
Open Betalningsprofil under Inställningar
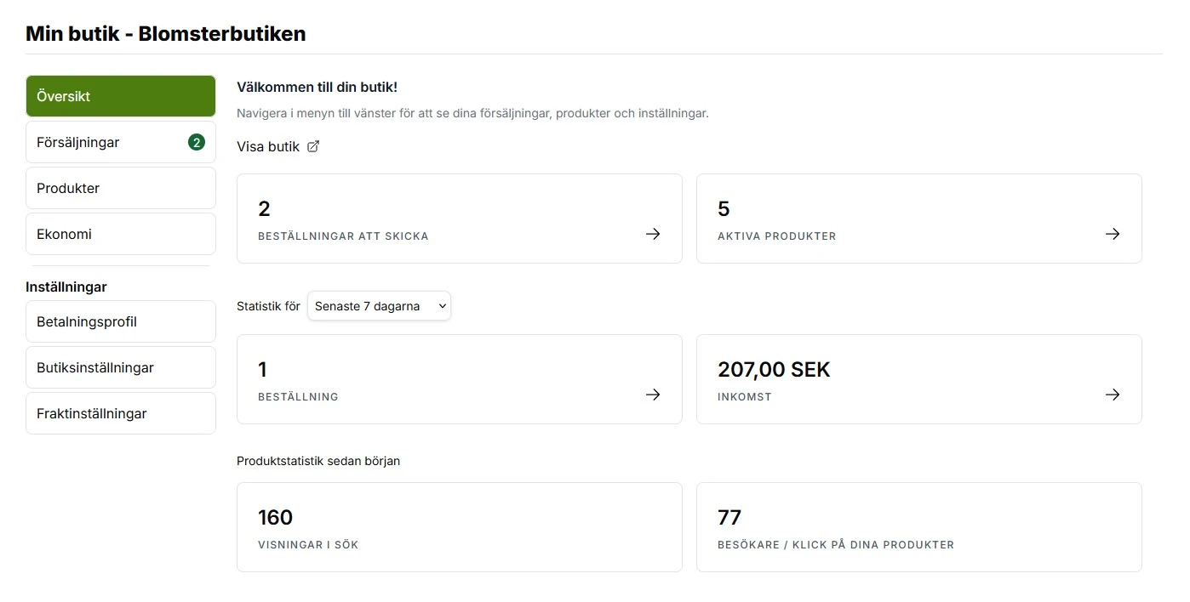click(x=120, y=321)
